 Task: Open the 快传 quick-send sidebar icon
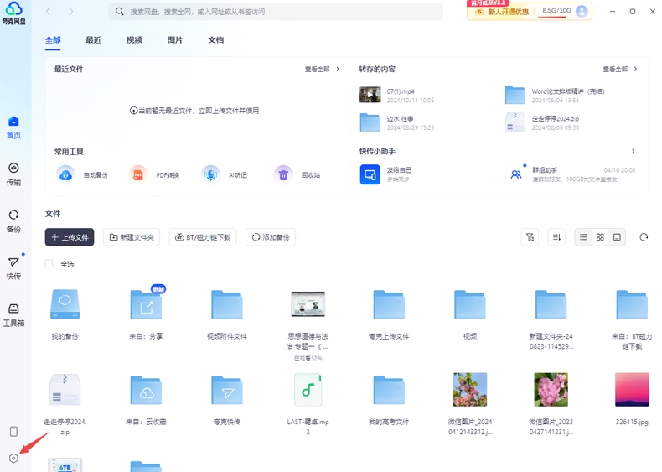(x=13, y=262)
